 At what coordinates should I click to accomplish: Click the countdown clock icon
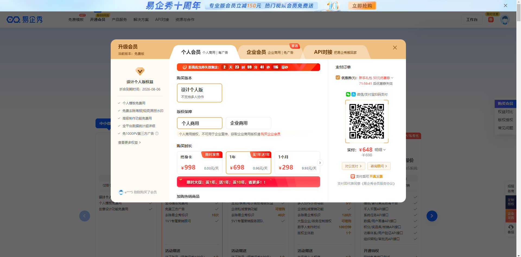point(185,67)
